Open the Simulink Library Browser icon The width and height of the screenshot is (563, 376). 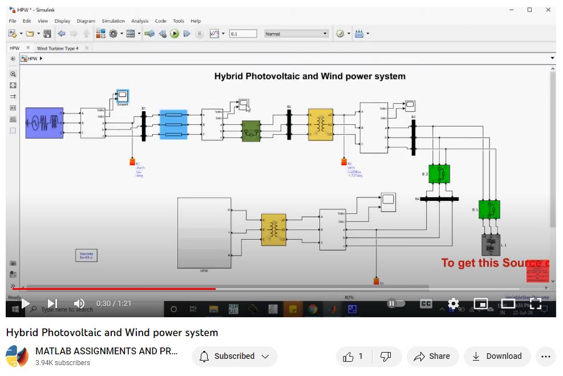point(101,34)
